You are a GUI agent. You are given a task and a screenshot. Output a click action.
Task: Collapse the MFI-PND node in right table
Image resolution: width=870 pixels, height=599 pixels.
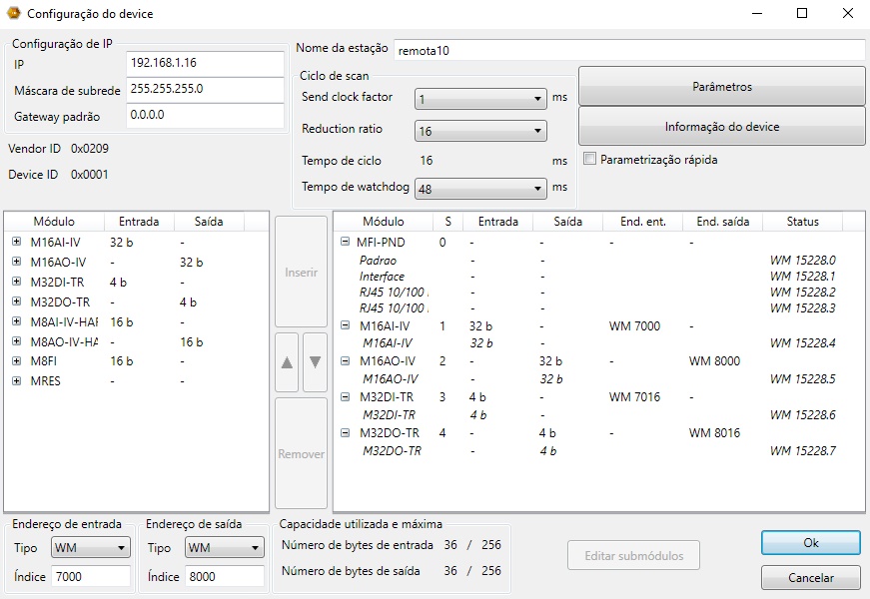coord(345,242)
